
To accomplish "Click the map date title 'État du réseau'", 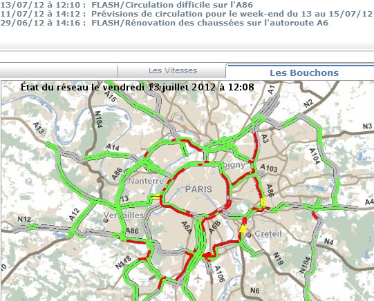I will [137, 87].
